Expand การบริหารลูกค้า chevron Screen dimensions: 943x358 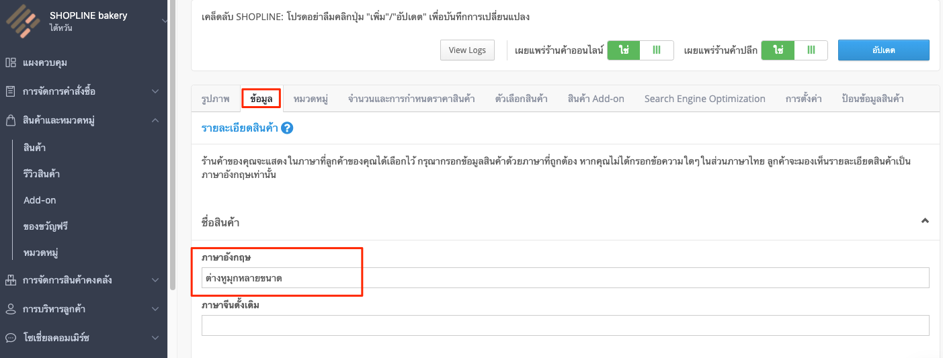click(x=155, y=309)
